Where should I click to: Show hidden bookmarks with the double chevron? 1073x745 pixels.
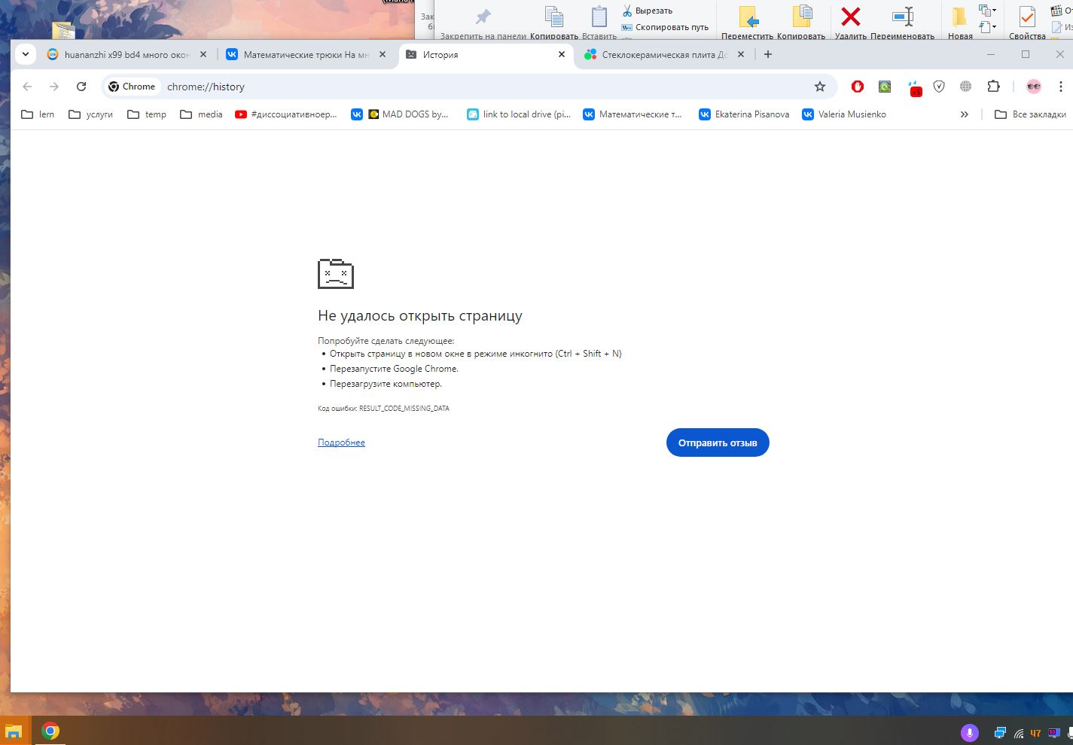[x=964, y=114]
